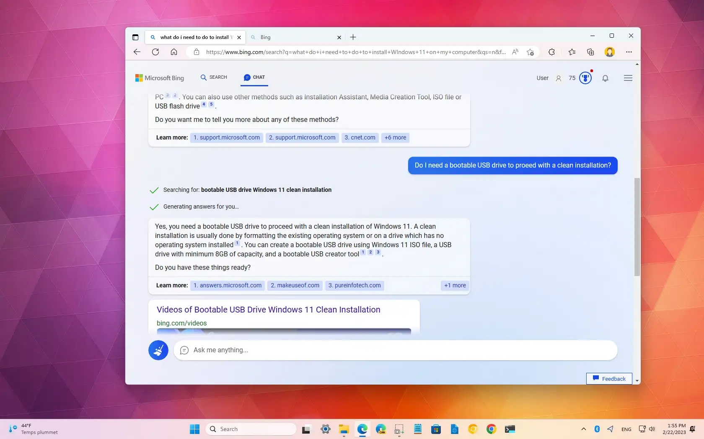Image resolution: width=704 pixels, height=439 pixels.
Task: Select the Bing browser tab
Action: 293,37
